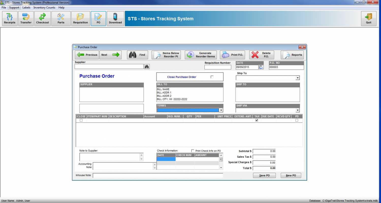Click the binoculars icon to search suppliers
Screen dimensions: 381x203
tap(147, 66)
